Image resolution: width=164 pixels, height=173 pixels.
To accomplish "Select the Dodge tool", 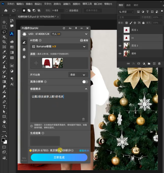I will coord(4,97).
